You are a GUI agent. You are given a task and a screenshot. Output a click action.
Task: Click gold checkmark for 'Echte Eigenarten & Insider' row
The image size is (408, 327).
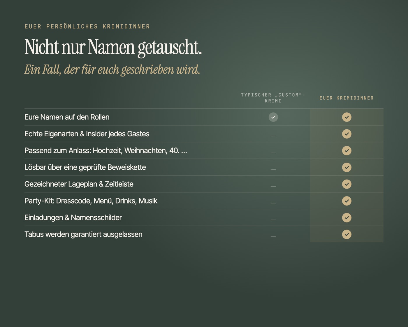point(347,134)
